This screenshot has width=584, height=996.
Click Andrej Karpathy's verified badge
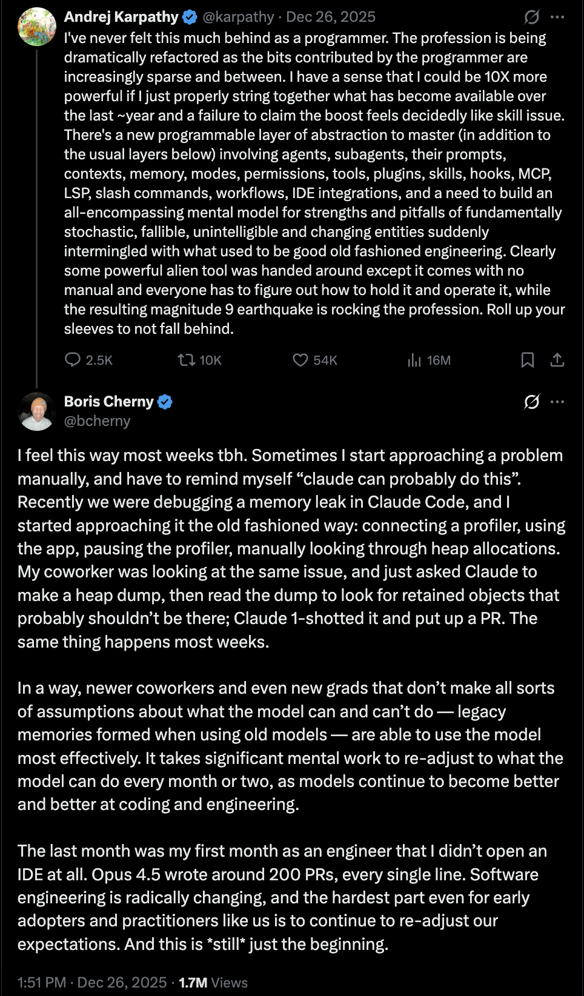[188, 16]
